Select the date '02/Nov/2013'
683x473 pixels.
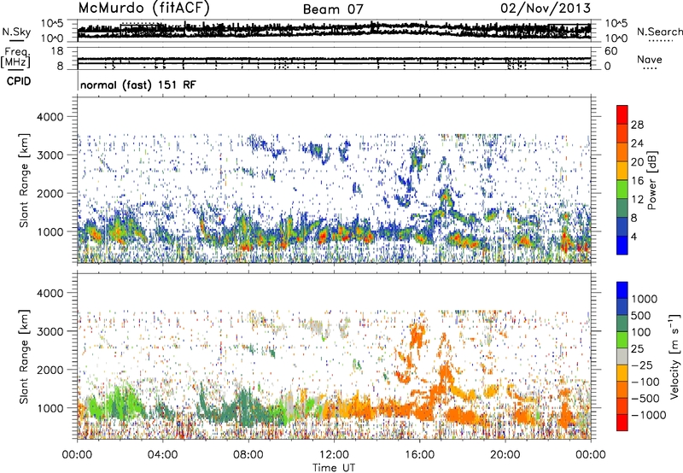point(546,8)
